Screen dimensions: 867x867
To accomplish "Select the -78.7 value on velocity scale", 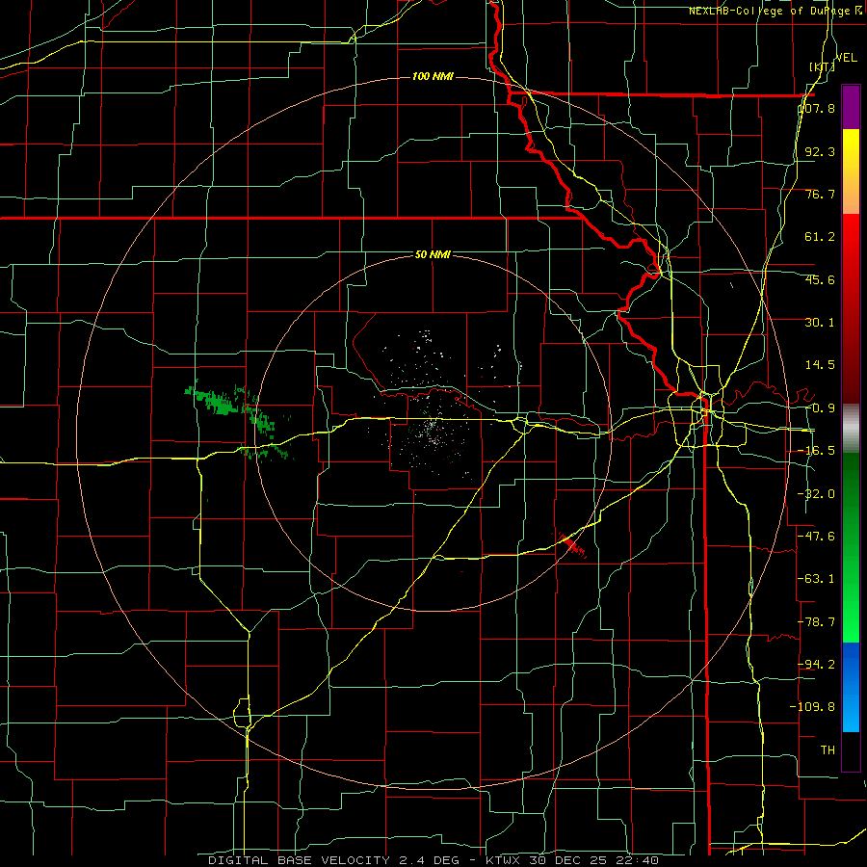I will pyautogui.click(x=817, y=622).
